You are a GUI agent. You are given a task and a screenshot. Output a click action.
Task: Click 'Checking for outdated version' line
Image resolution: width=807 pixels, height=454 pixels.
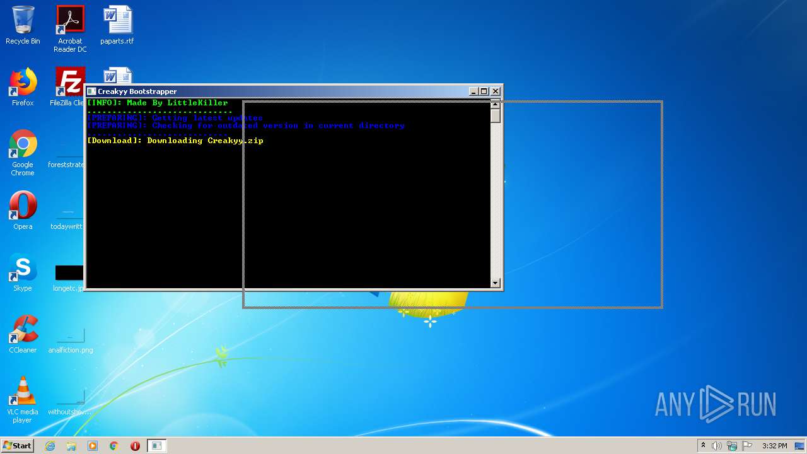pyautogui.click(x=246, y=125)
